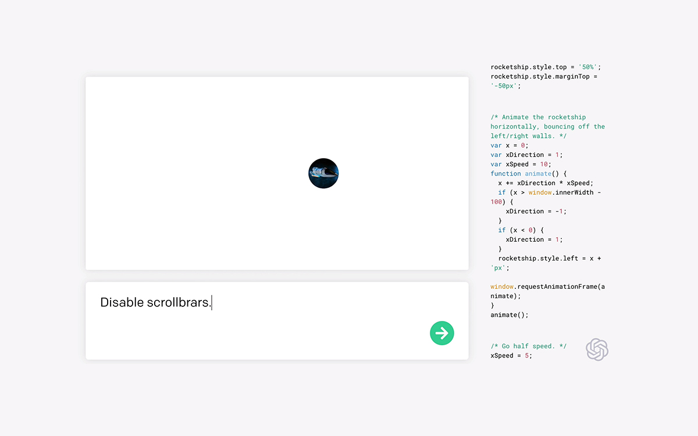The height and width of the screenshot is (436, 698).
Task: Click the 'var xSpeed = 10;' line
Action: point(521,164)
